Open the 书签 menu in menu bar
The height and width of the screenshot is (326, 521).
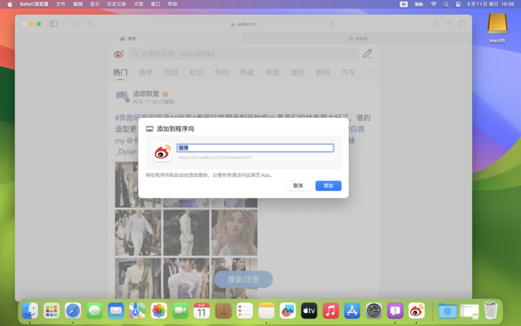(138, 4)
